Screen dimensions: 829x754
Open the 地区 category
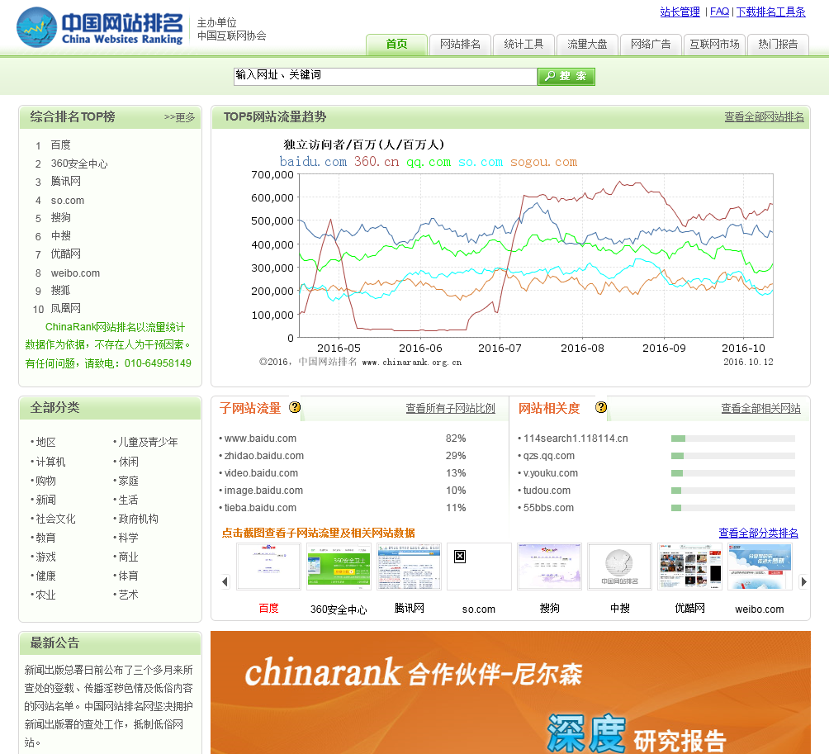(45, 442)
